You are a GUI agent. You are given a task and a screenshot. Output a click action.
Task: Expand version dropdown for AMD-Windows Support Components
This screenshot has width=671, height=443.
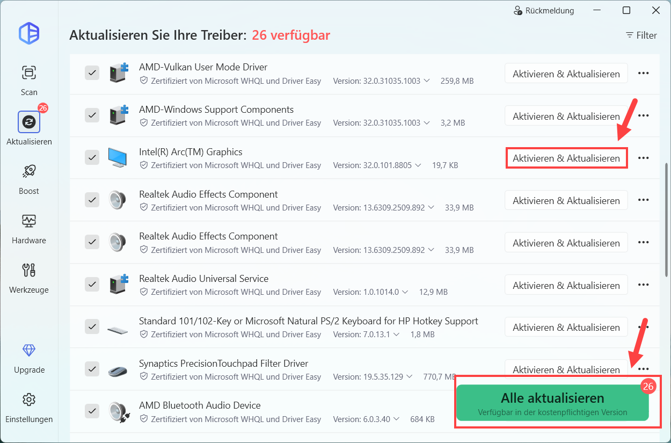tap(427, 123)
